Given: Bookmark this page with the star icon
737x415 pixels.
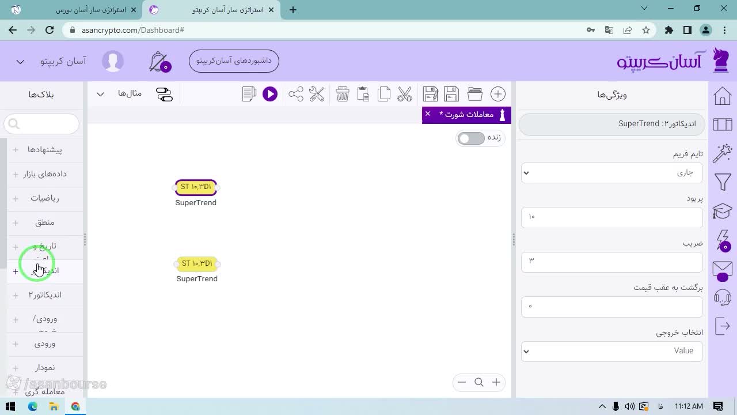Looking at the screenshot, I should pyautogui.click(x=646, y=30).
